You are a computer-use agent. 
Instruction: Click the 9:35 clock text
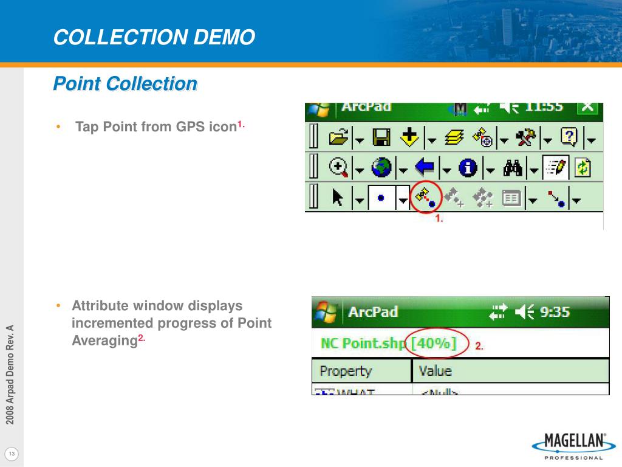point(555,312)
